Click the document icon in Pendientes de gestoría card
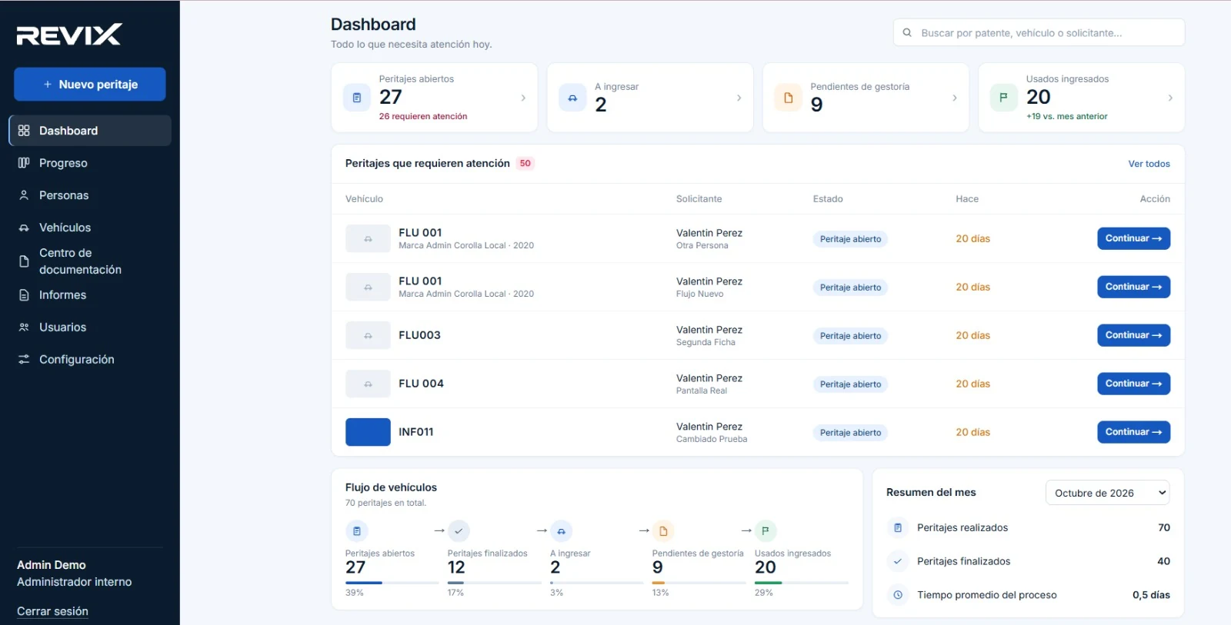The image size is (1231, 625). pyautogui.click(x=788, y=98)
